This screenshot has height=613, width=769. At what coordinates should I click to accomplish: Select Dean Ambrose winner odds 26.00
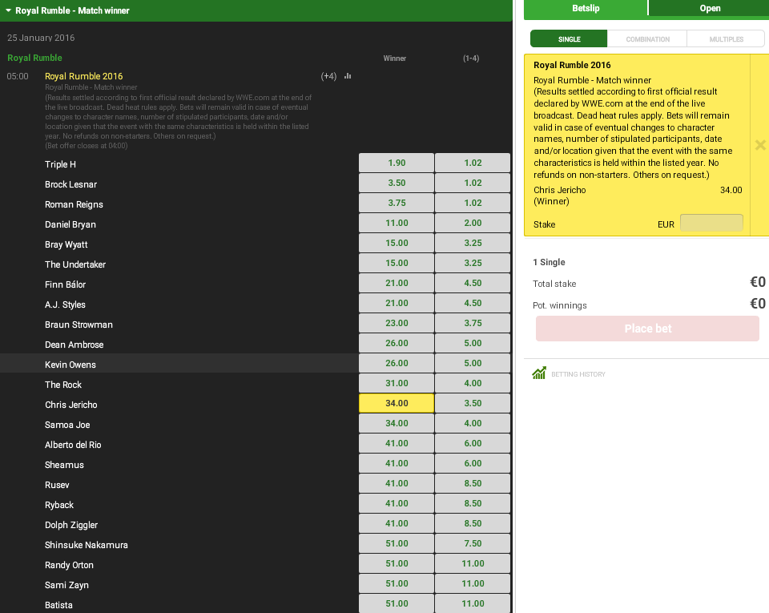[x=397, y=343]
